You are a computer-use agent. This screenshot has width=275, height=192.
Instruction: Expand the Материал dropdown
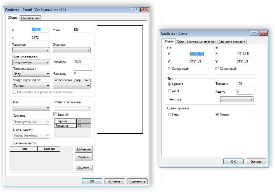click(31, 50)
